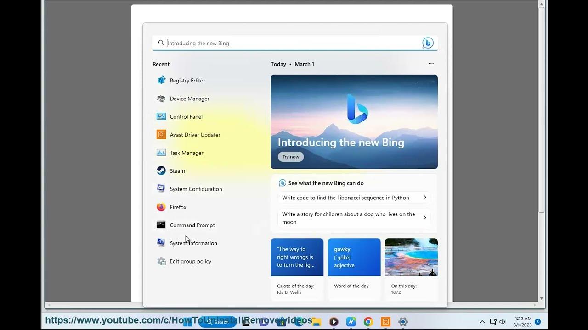Open Steam from the recent list
The height and width of the screenshot is (330, 588).
click(x=171, y=171)
